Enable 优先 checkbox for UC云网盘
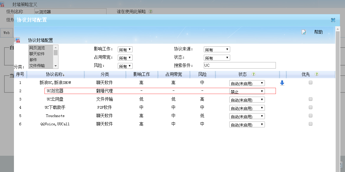This screenshot has height=172, width=345. [311, 99]
